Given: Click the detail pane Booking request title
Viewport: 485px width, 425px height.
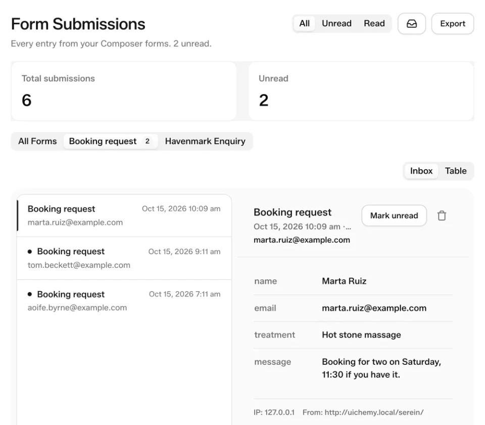Looking at the screenshot, I should [293, 212].
